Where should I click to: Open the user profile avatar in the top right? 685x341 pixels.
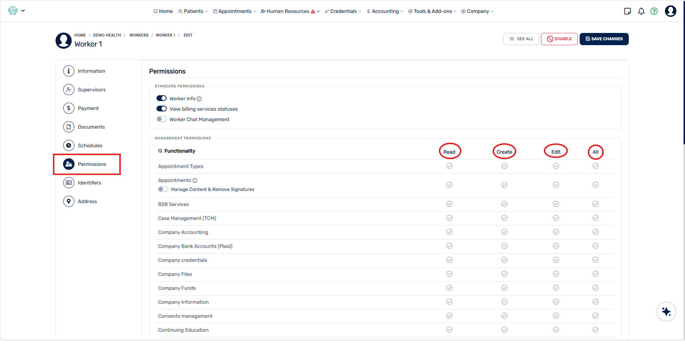tap(671, 11)
